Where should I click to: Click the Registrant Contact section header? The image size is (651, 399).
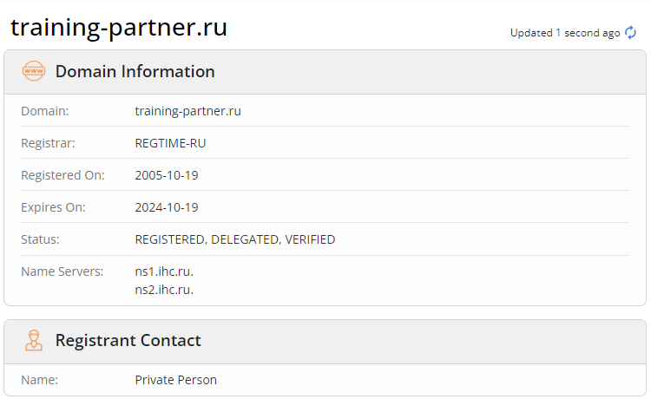(128, 340)
